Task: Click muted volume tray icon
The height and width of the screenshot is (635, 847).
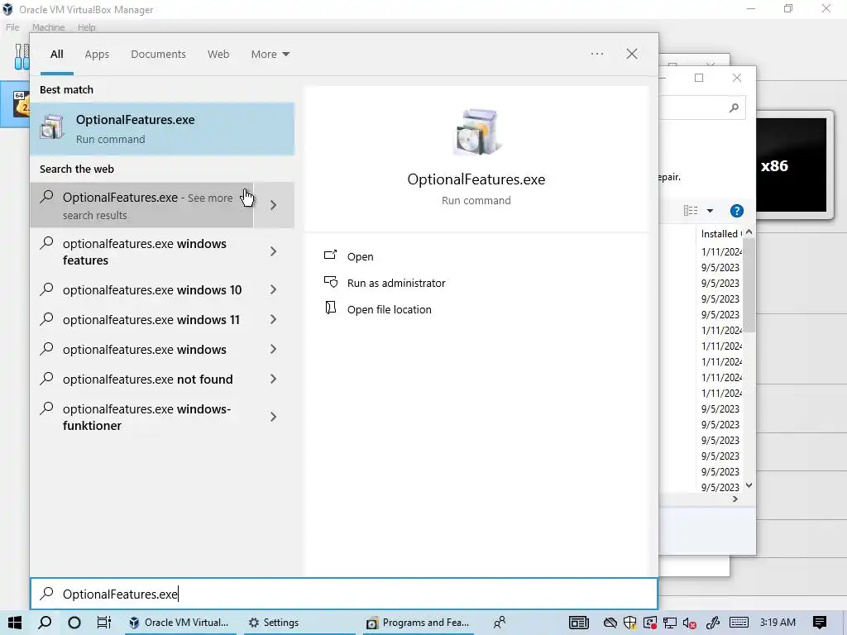Action: (x=689, y=623)
